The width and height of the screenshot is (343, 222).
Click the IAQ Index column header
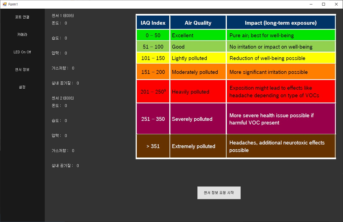tap(153, 23)
